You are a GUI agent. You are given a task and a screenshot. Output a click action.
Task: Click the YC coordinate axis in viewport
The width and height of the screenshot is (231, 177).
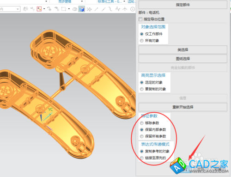(x=50, y=110)
